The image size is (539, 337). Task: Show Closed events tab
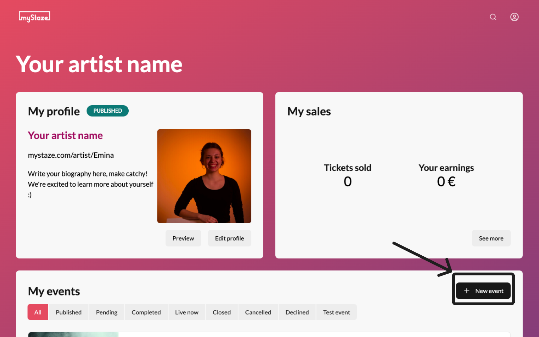(x=222, y=312)
